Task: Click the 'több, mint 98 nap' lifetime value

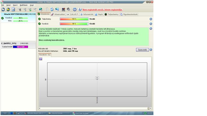Action: tap(71, 51)
